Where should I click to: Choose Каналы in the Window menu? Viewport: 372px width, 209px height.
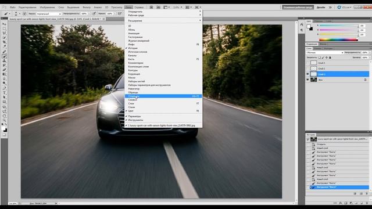point(163,56)
